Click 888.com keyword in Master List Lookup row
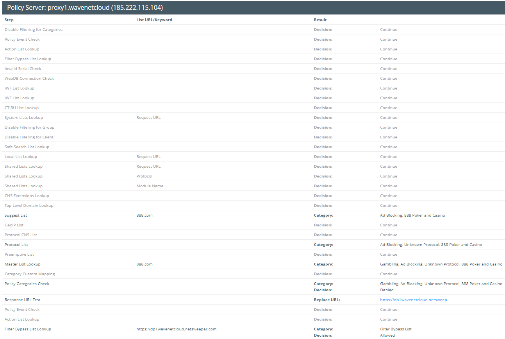The image size is (505, 339). (x=145, y=264)
